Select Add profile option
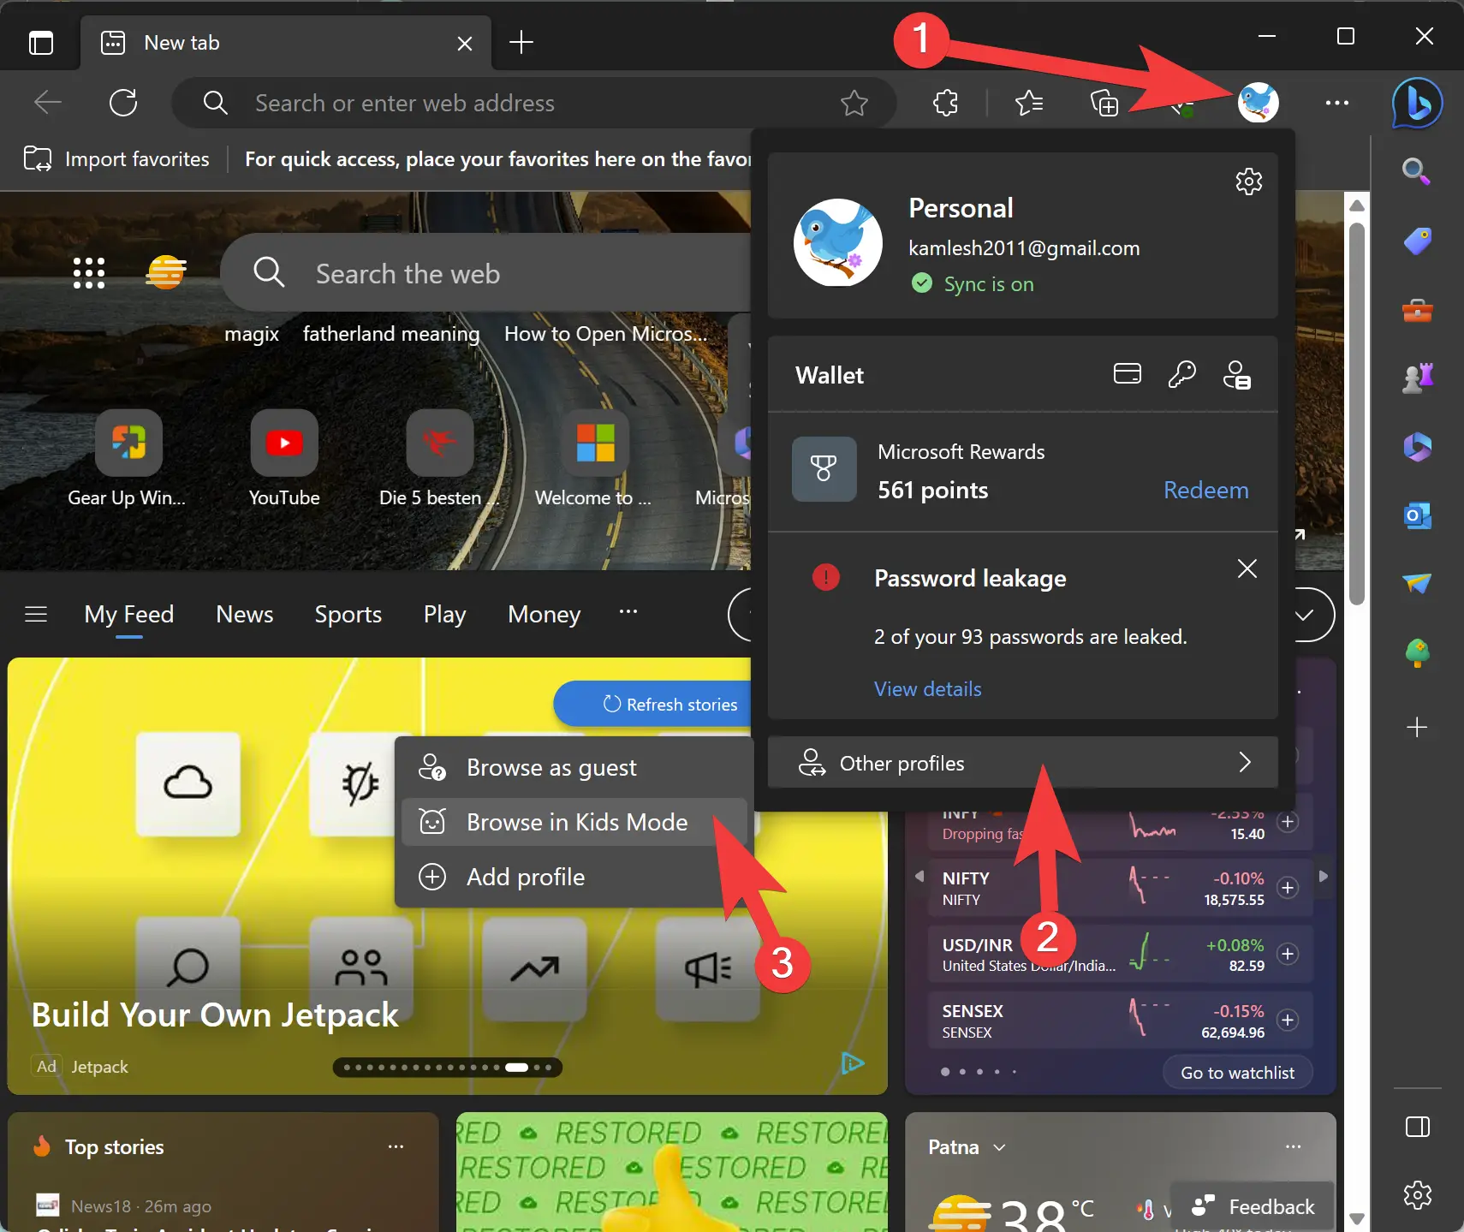1464x1232 pixels. coord(574,877)
